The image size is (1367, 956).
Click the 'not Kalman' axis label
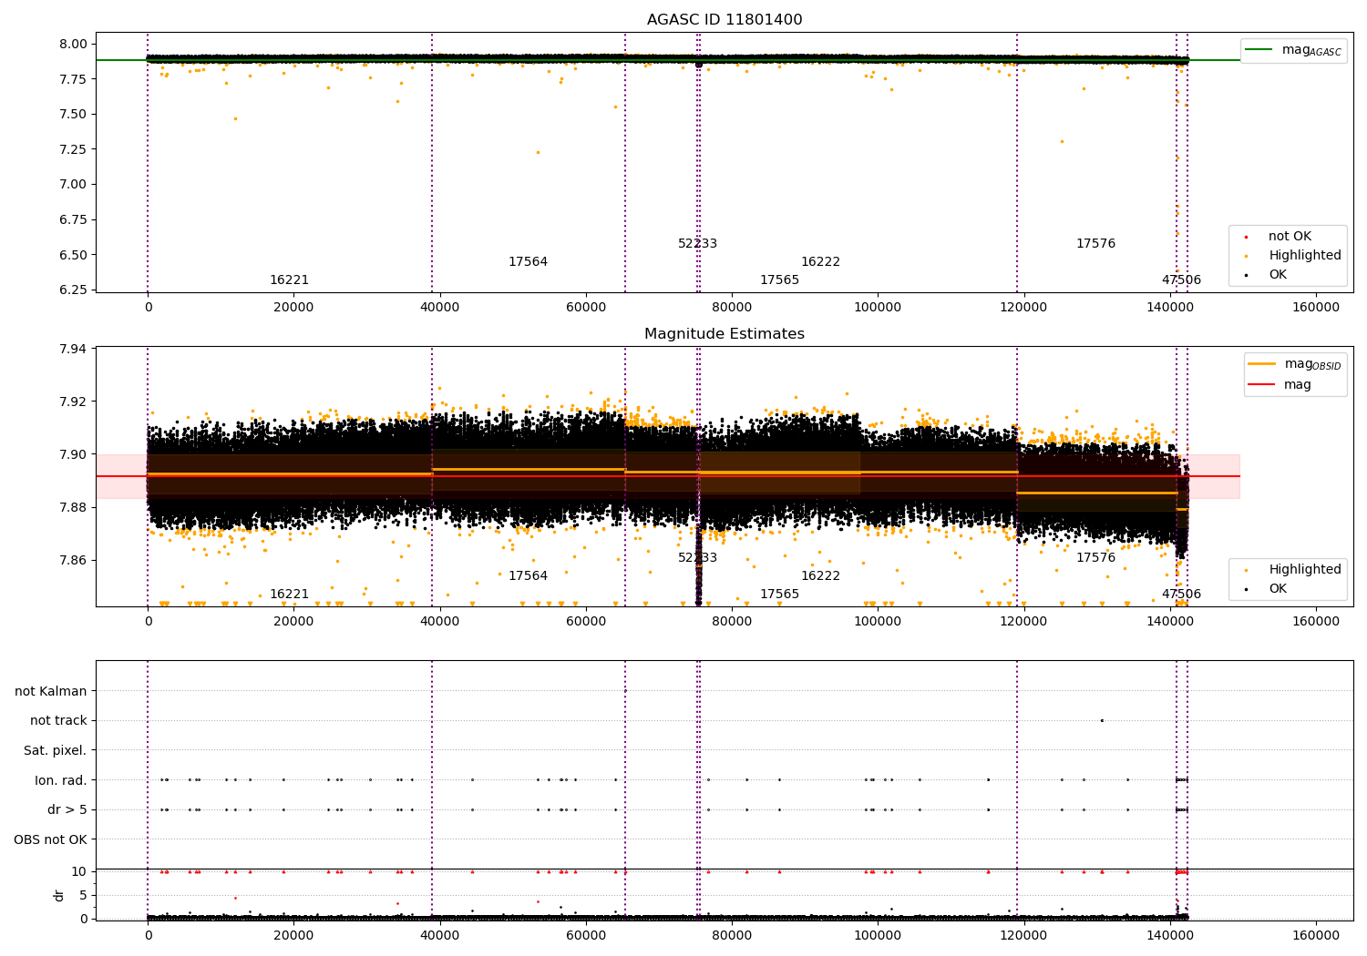pos(51,691)
